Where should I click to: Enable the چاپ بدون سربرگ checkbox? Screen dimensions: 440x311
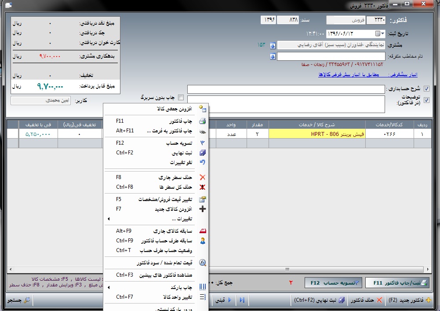[180, 97]
